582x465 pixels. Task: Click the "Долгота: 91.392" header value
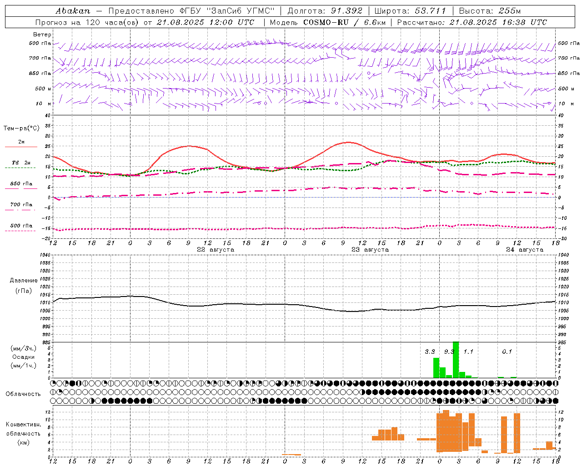[x=325, y=11]
